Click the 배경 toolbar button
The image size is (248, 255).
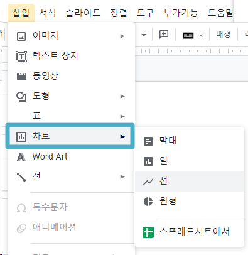pyautogui.click(x=224, y=34)
